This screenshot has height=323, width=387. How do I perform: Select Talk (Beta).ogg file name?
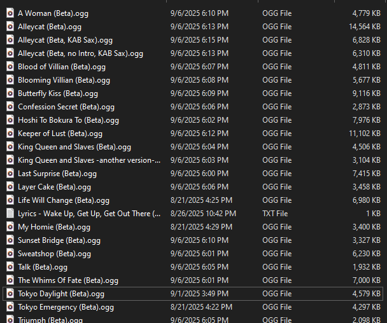[43, 267]
